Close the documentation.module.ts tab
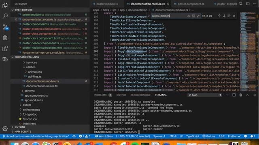The image size is (259, 145). (x=168, y=4)
